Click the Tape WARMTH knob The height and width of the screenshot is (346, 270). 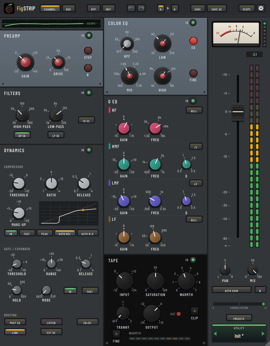[186, 281]
